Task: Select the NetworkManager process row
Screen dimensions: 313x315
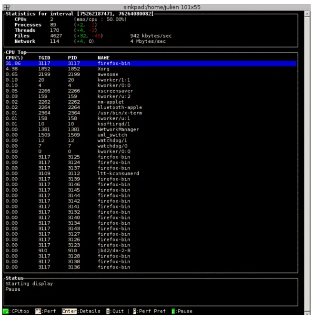Action: (151, 130)
